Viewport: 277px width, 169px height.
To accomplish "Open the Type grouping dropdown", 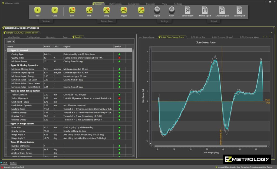I will tap(10, 42).
